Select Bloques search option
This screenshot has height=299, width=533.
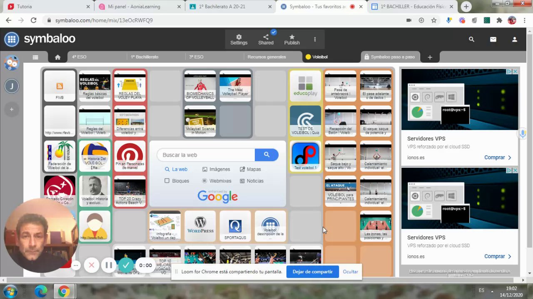[x=177, y=181]
